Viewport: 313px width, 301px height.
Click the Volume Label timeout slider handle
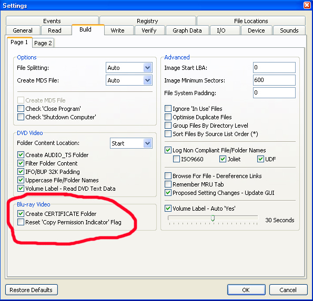coord(213,218)
